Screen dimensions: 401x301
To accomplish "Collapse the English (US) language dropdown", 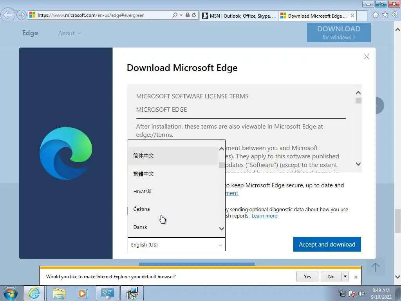I will (177, 245).
